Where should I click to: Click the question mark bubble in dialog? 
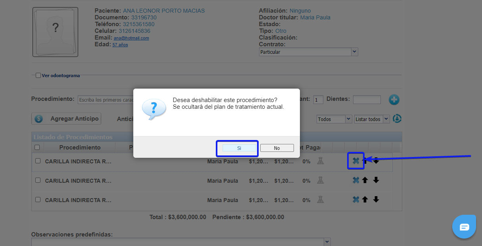154,109
